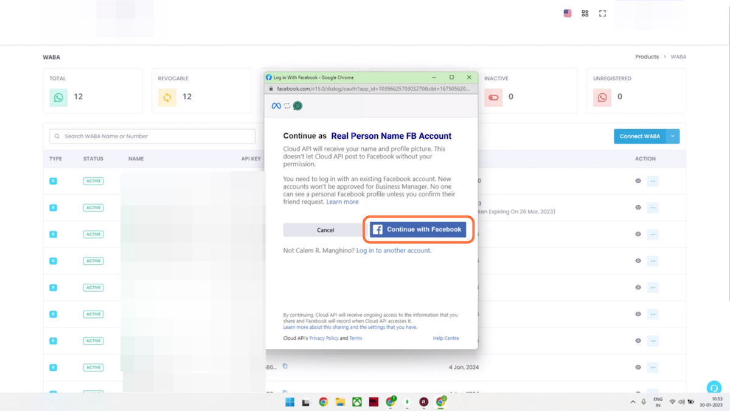Toggle fullscreen mode icon in header
This screenshot has height=411, width=730.
(603, 13)
